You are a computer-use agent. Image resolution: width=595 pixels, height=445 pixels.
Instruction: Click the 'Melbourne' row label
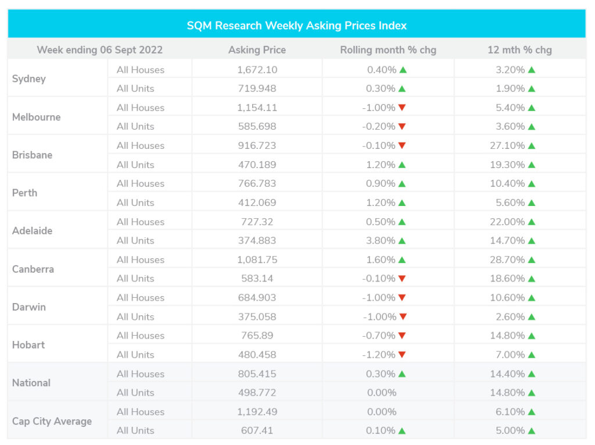tap(37, 117)
